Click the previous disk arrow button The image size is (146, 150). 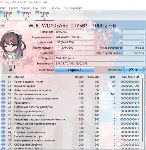[x=2, y=26]
